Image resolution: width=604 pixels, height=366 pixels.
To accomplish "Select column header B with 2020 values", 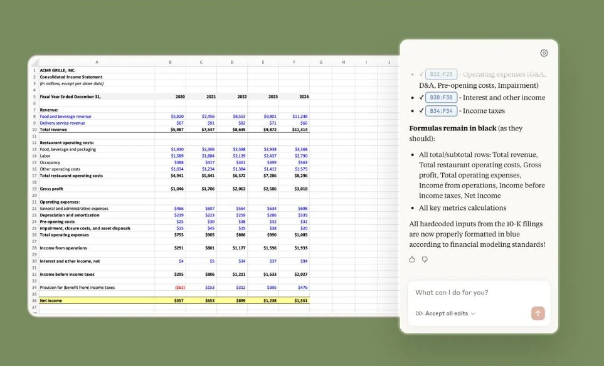I will tap(170, 61).
